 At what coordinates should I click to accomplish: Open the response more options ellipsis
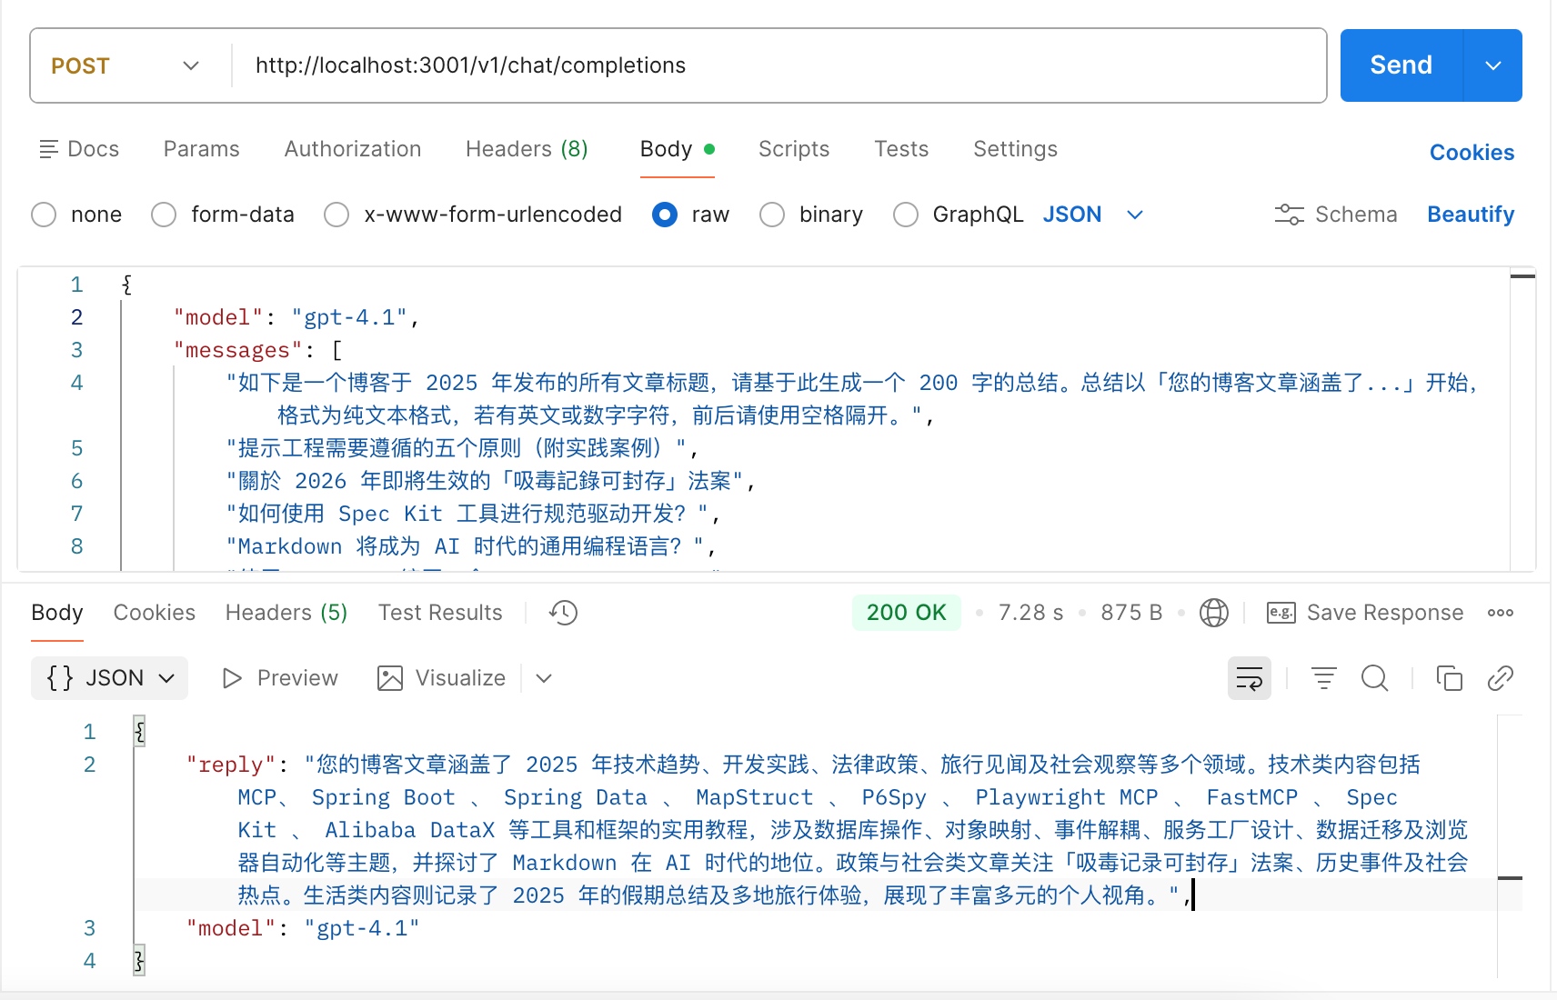coord(1500,613)
